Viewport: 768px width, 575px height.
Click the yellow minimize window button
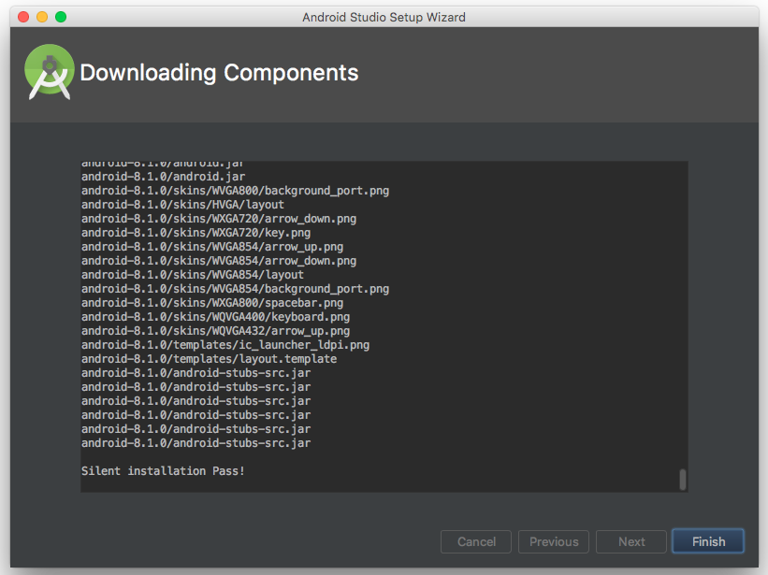click(42, 17)
